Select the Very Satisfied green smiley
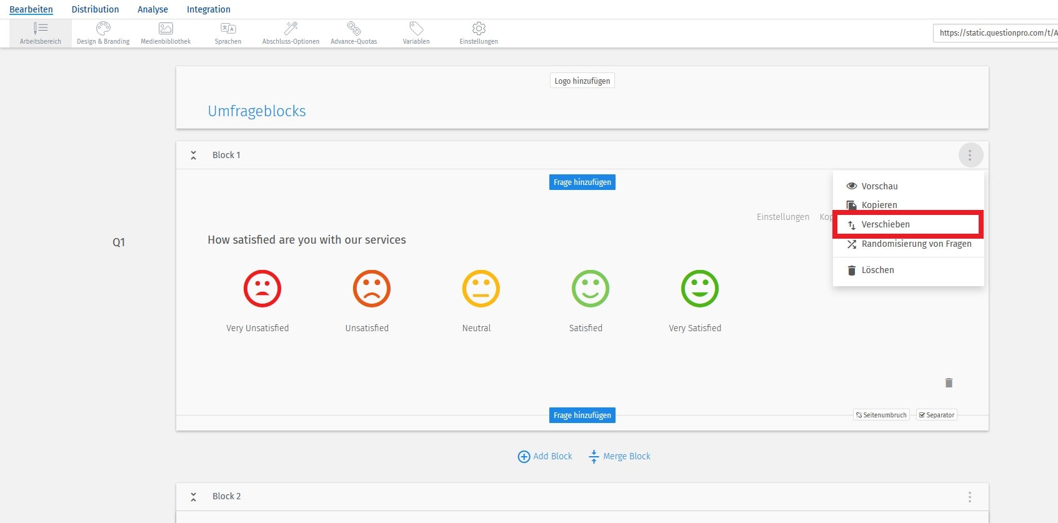The height and width of the screenshot is (523, 1058). 700,289
